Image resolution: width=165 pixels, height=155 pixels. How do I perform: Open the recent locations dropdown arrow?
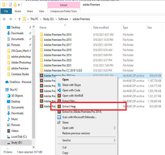pyautogui.click(x=15, y=19)
